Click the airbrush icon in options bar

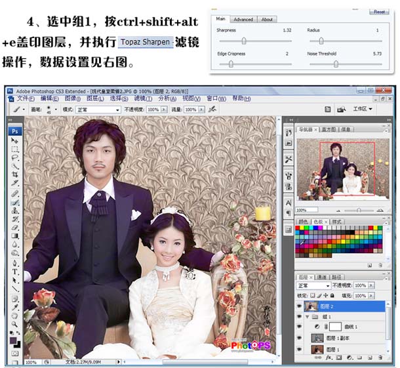pyautogui.click(x=212, y=110)
